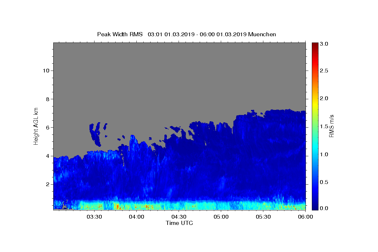Viewport: 378px width, 252px height.
Task: Click the 'Height AGL km' axis label
Action: point(36,126)
